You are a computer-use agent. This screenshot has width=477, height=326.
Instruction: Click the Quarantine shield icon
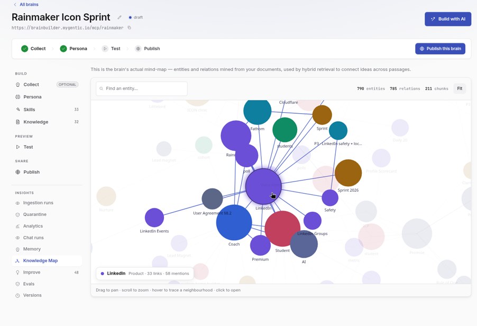pyautogui.click(x=17, y=214)
